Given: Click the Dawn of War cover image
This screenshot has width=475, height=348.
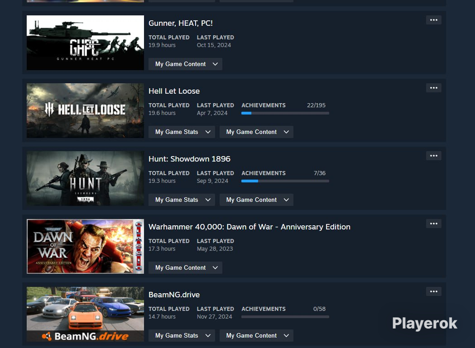Looking at the screenshot, I should tap(86, 246).
